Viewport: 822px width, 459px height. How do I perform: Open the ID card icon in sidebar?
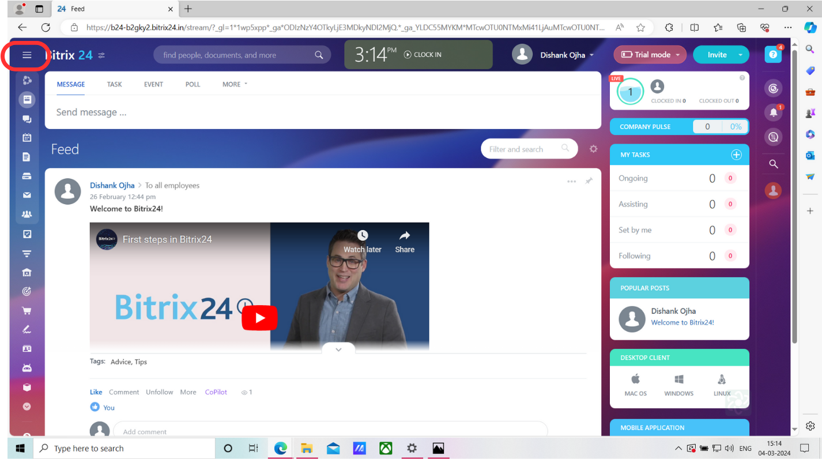click(27, 349)
